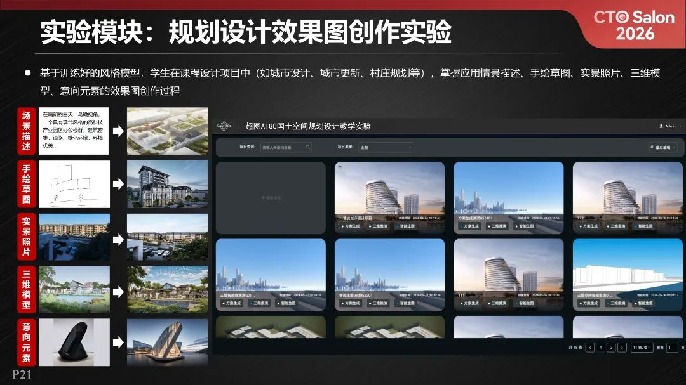Open the 最后编辑 sort dropdown
The height and width of the screenshot is (385, 686).
click(x=664, y=147)
